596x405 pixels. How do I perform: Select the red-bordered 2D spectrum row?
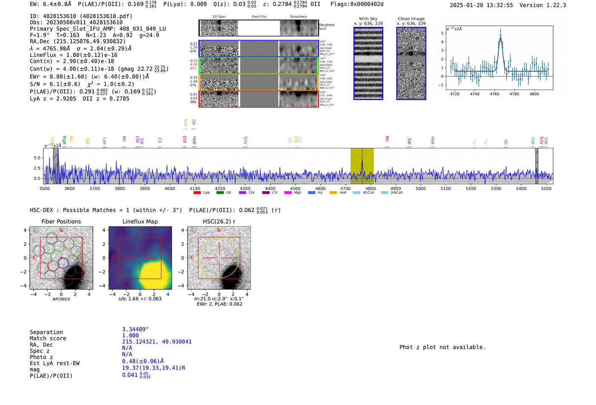click(258, 99)
